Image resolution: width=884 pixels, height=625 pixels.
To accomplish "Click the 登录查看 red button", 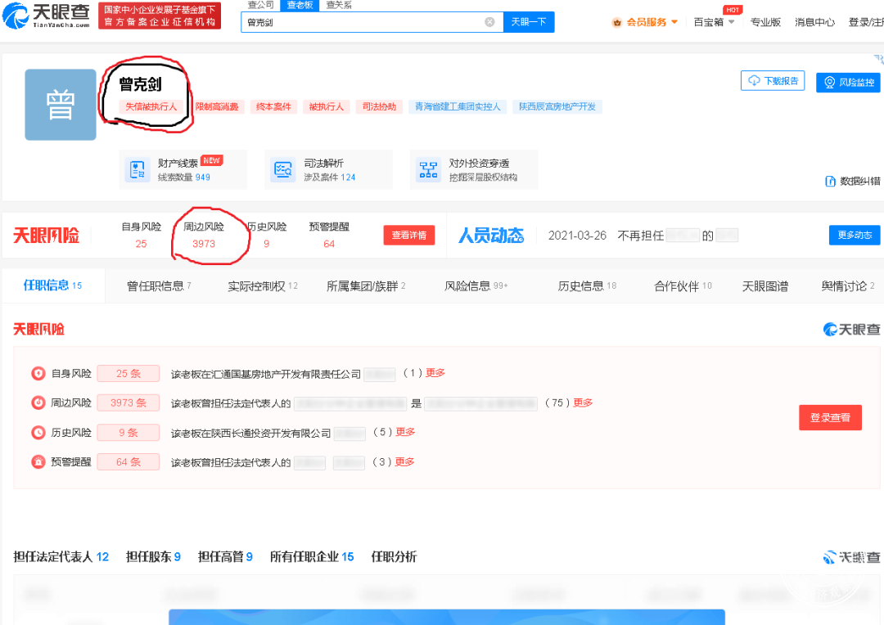I will click(831, 417).
